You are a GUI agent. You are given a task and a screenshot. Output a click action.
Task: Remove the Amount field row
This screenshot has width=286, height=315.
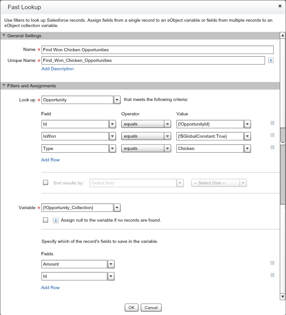(x=272, y=263)
